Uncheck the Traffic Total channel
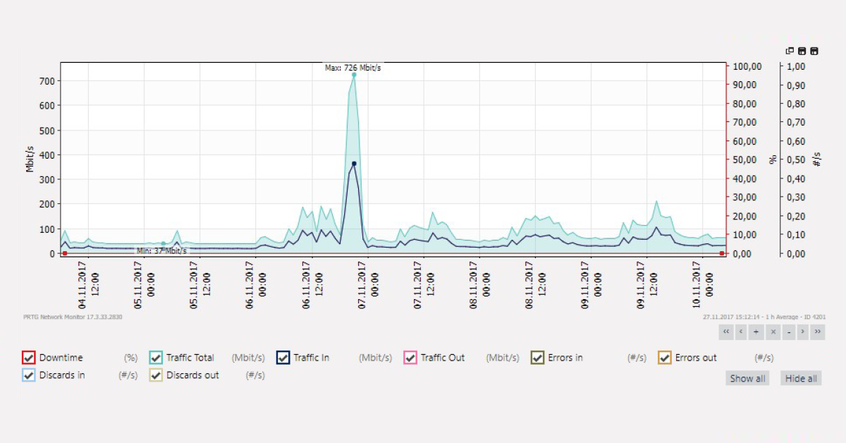This screenshot has width=846, height=443. point(156,358)
